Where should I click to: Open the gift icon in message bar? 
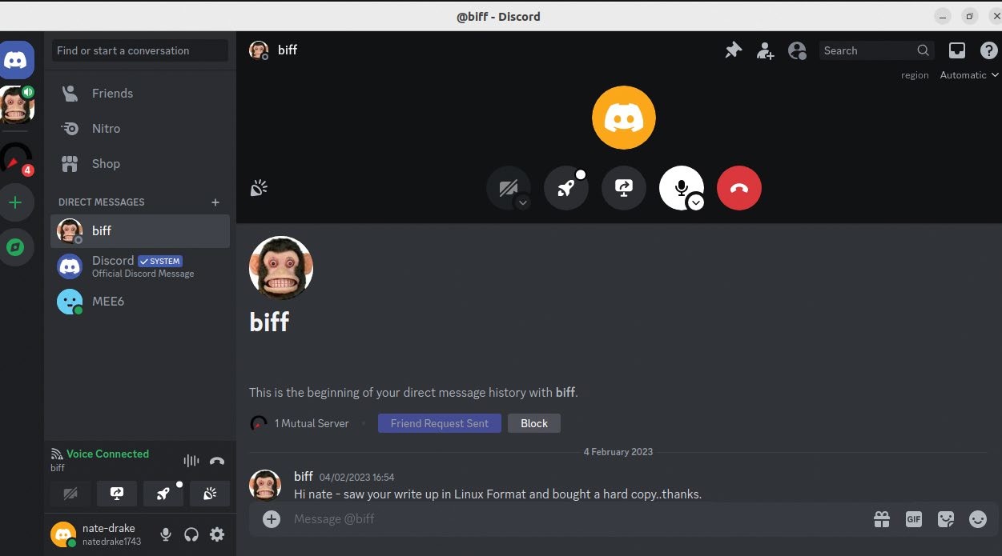click(882, 519)
